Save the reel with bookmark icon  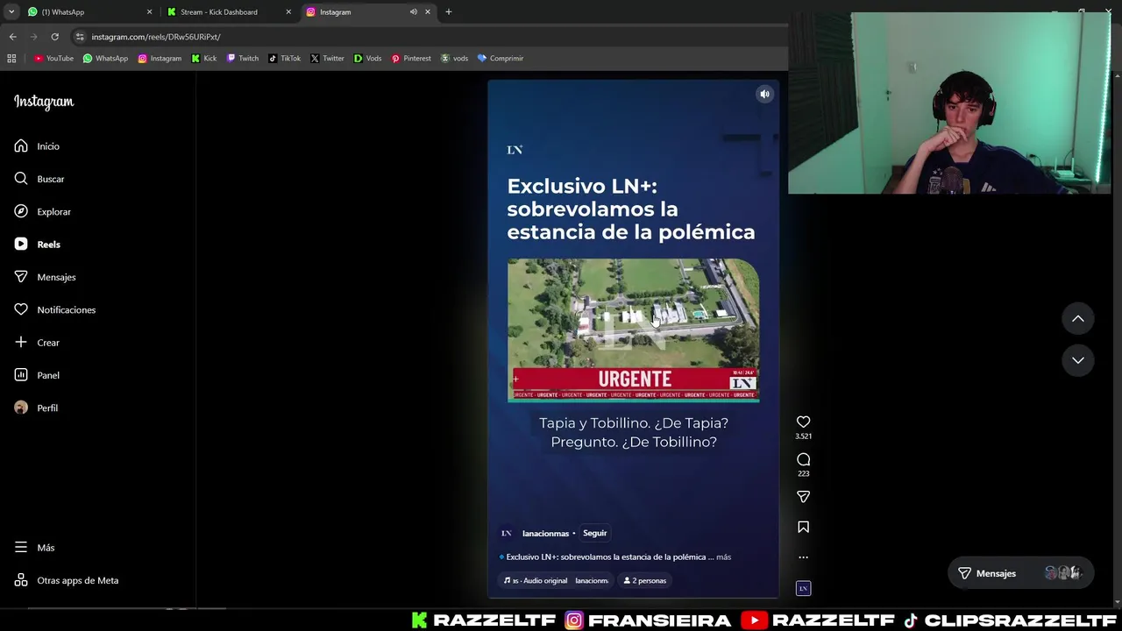[803, 527]
